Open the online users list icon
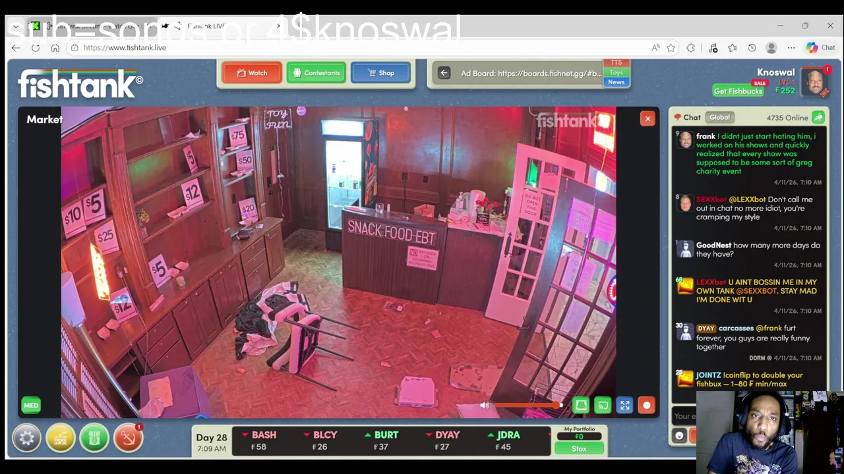 click(x=818, y=117)
